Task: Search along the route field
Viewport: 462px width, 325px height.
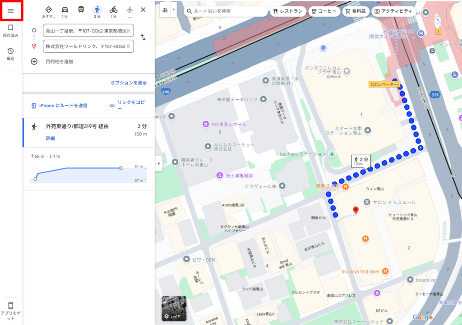Action: tap(226, 11)
